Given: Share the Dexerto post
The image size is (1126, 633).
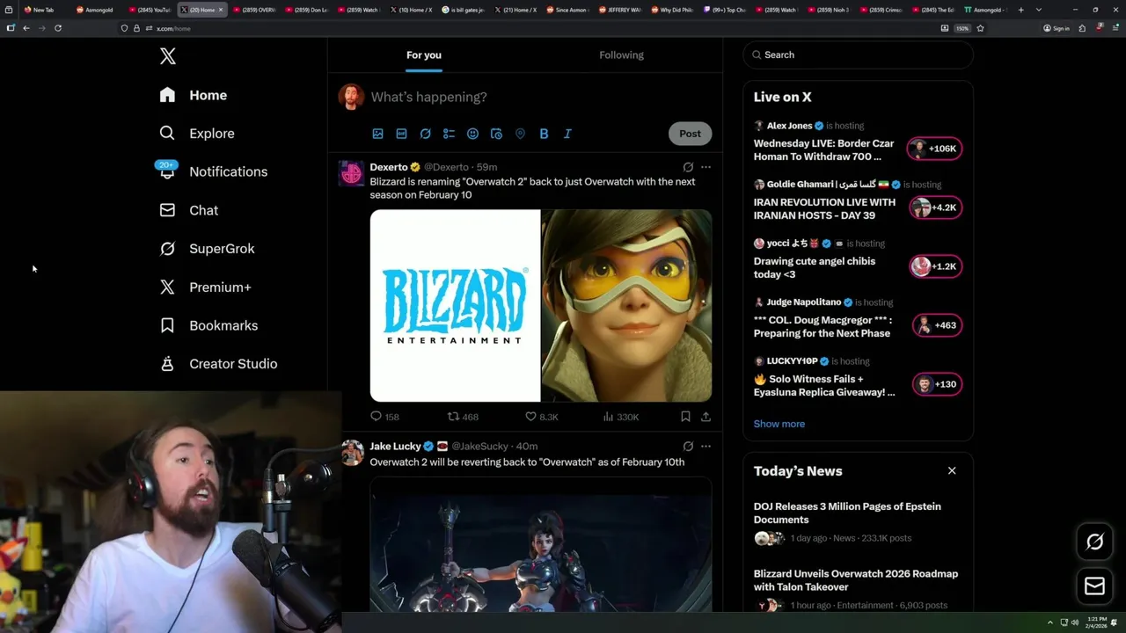Looking at the screenshot, I should tap(706, 417).
